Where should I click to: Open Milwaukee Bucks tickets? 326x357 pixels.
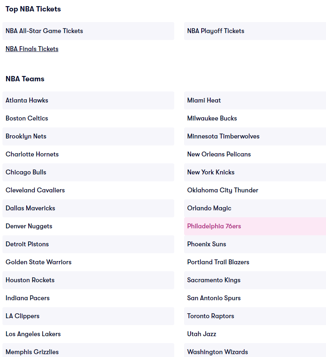(255, 118)
